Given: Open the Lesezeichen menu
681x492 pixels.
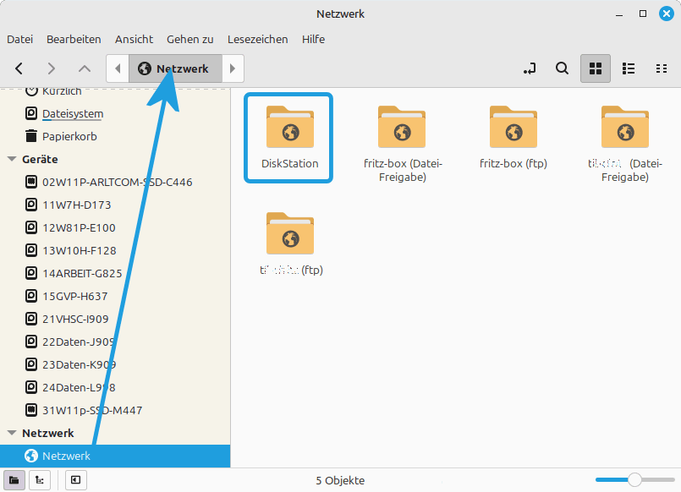Looking at the screenshot, I should pos(257,39).
